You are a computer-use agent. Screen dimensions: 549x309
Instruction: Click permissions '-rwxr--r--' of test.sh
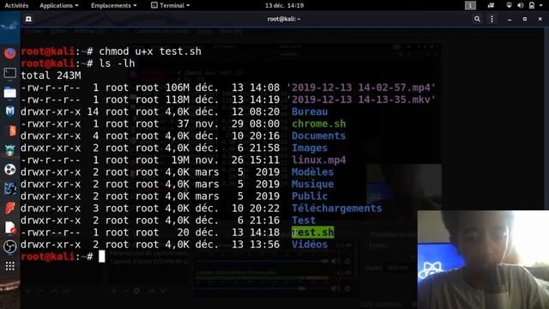tap(51, 233)
